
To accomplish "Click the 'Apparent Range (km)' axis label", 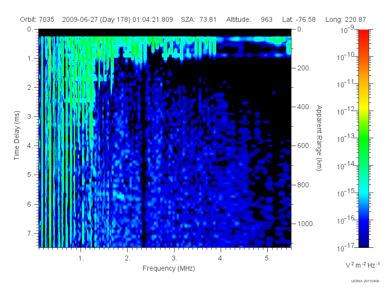I will pos(319,138).
